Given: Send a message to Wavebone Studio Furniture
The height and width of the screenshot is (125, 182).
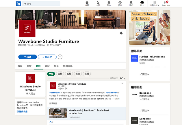Looking at the screenshot, I should 27,57.
